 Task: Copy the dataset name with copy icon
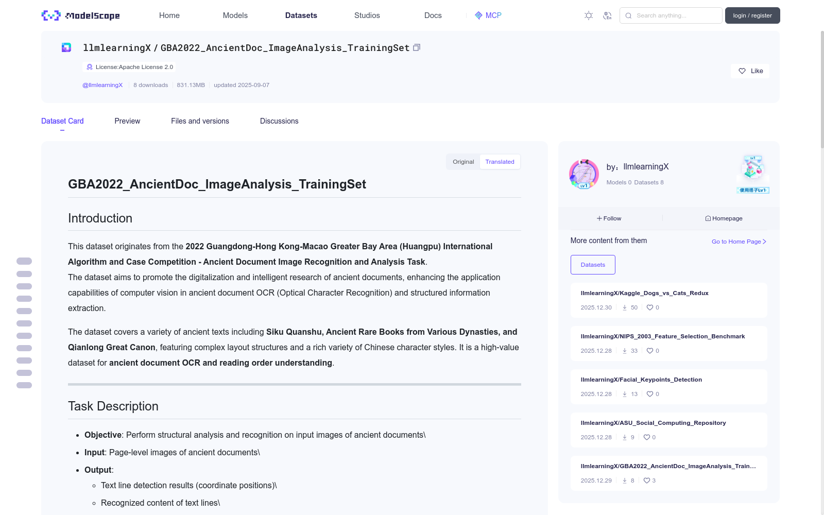(417, 47)
